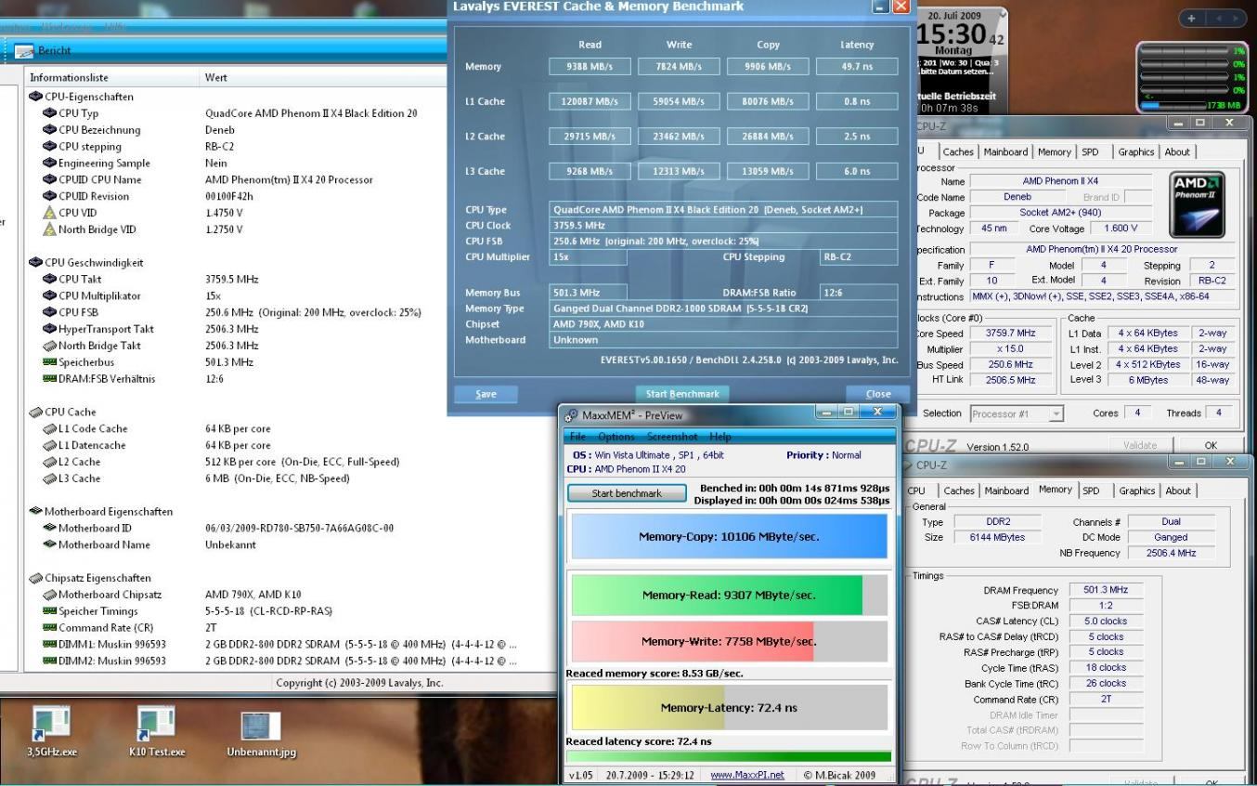Open the Screenshot menu in MaxxMEM
Viewport: 1257px width, 786px height.
pos(672,437)
